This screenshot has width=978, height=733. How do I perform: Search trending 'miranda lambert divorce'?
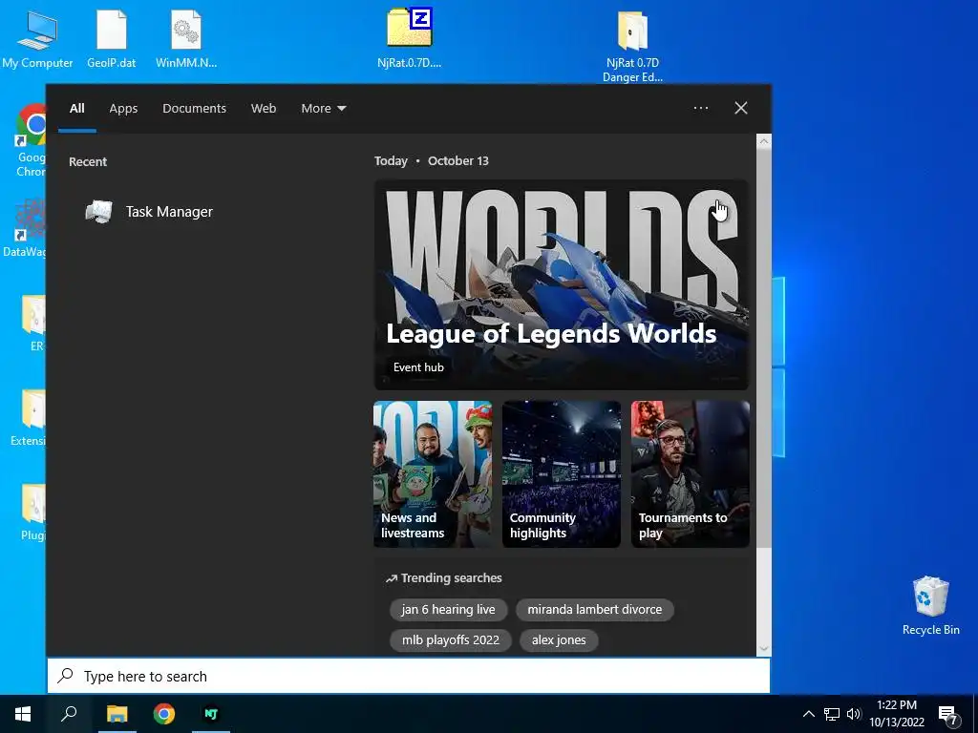[x=595, y=609]
